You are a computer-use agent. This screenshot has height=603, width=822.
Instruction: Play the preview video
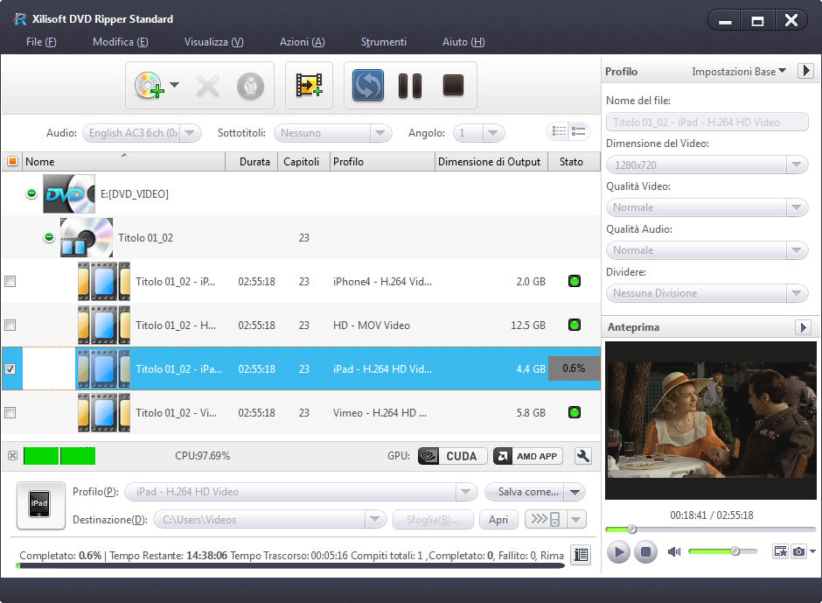(x=618, y=552)
